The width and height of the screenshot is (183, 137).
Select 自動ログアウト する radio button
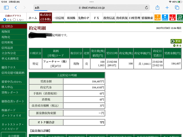[x=5, y=20]
